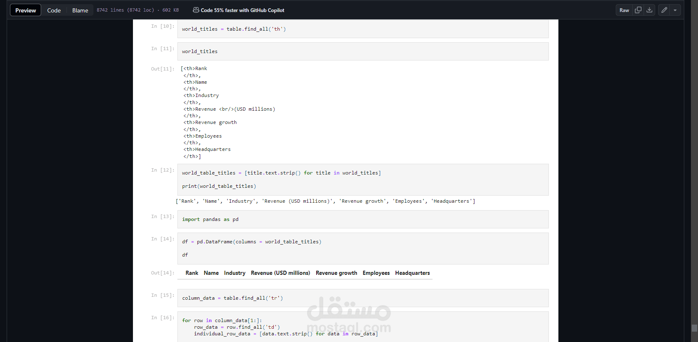Click the print(world_table_titles) line
The height and width of the screenshot is (342, 698).
tap(219, 186)
